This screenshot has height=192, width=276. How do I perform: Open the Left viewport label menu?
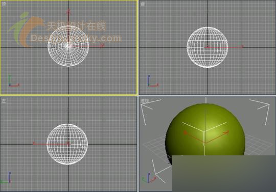tap(4, 101)
